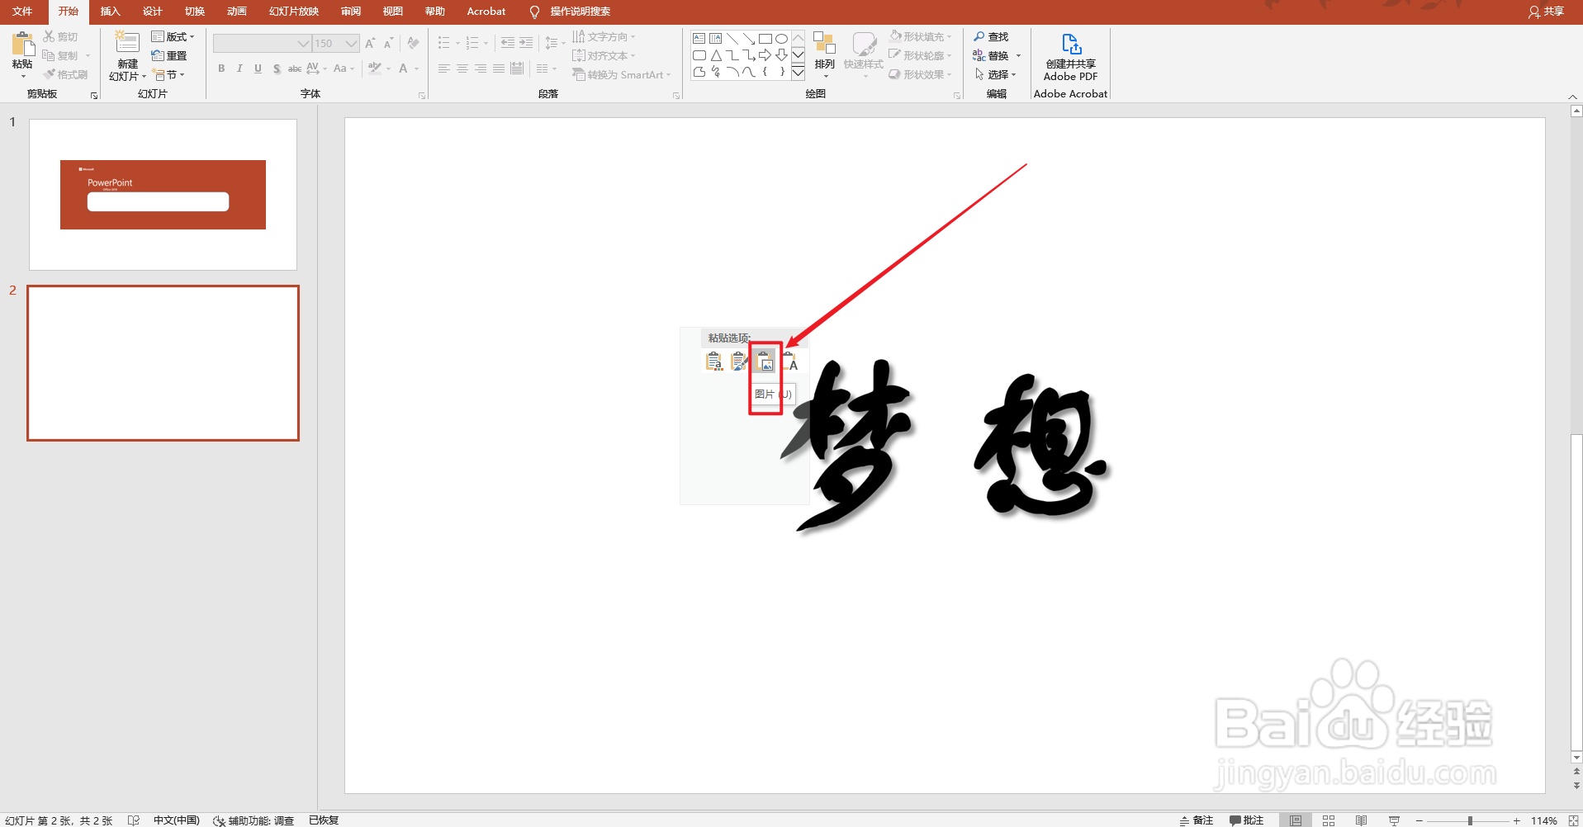
Task: Switch to Reading view
Action: [1361, 820]
